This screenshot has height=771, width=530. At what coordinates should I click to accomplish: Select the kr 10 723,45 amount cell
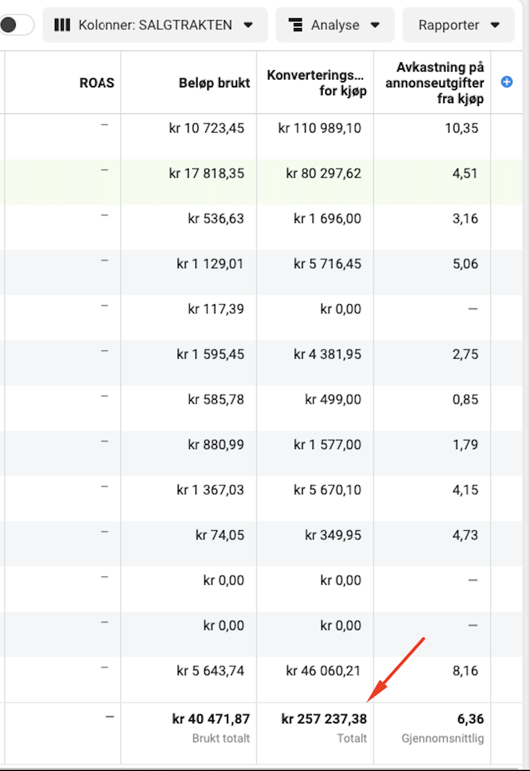206,128
